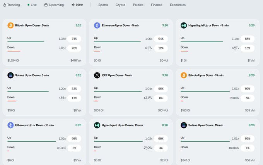The width and height of the screenshot is (263, 165).
Task: Open Solana Up or Down - 5 min market
Action: [x=32, y=75]
